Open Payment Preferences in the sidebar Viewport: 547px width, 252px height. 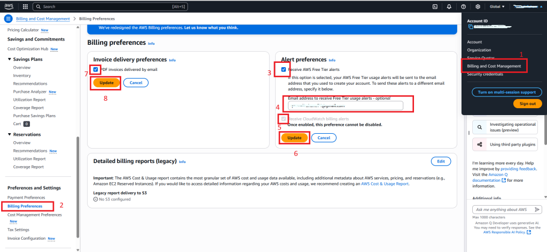click(x=26, y=197)
